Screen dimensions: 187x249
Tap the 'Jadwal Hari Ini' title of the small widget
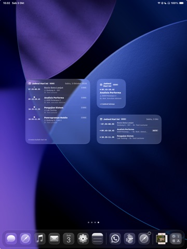[107, 85]
